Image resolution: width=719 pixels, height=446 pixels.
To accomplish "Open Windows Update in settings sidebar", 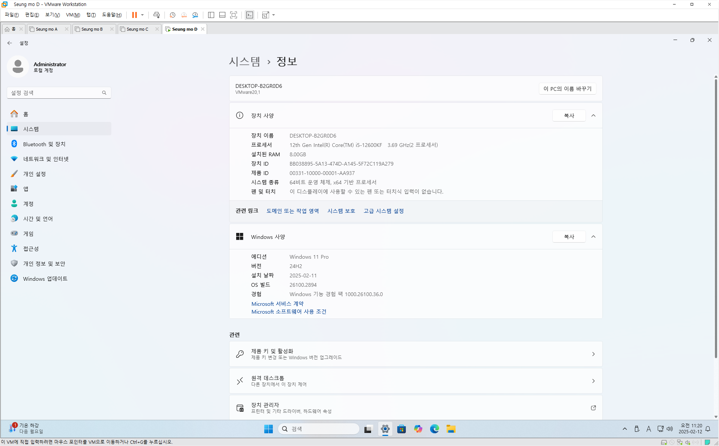I will pos(45,279).
